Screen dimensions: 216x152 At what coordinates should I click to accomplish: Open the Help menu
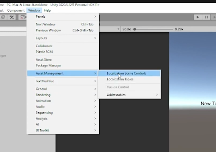coord(47,10)
